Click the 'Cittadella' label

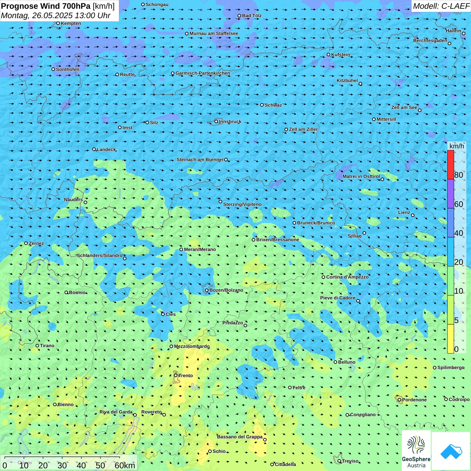point(286,464)
